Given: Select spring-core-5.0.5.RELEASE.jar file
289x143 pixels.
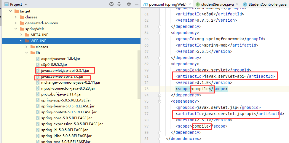Looking at the screenshot, I should pos(66,118).
